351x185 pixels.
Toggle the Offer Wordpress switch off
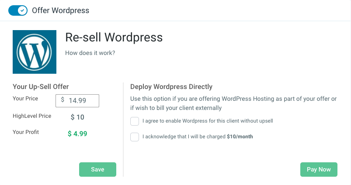click(18, 10)
